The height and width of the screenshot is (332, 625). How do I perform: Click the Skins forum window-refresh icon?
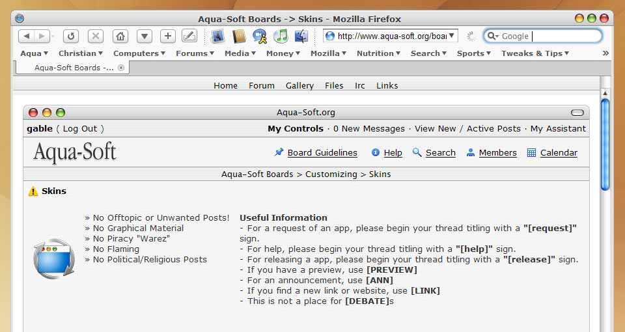click(54, 258)
